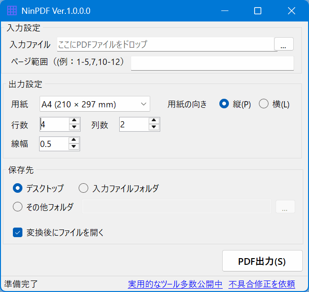Decrease the line width 線幅 value
Screen dimensions: 309x292
[74, 146]
